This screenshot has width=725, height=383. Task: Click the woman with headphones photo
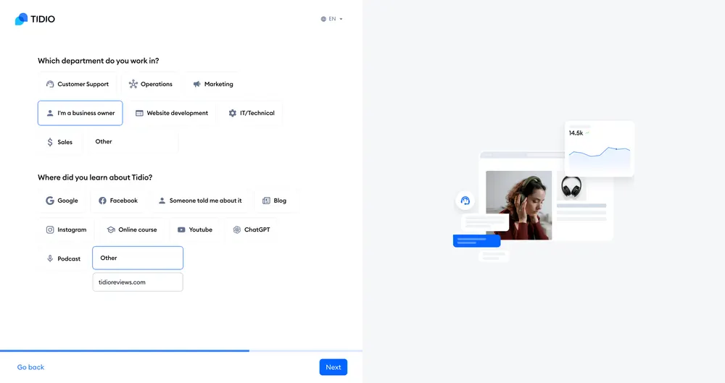pos(519,205)
